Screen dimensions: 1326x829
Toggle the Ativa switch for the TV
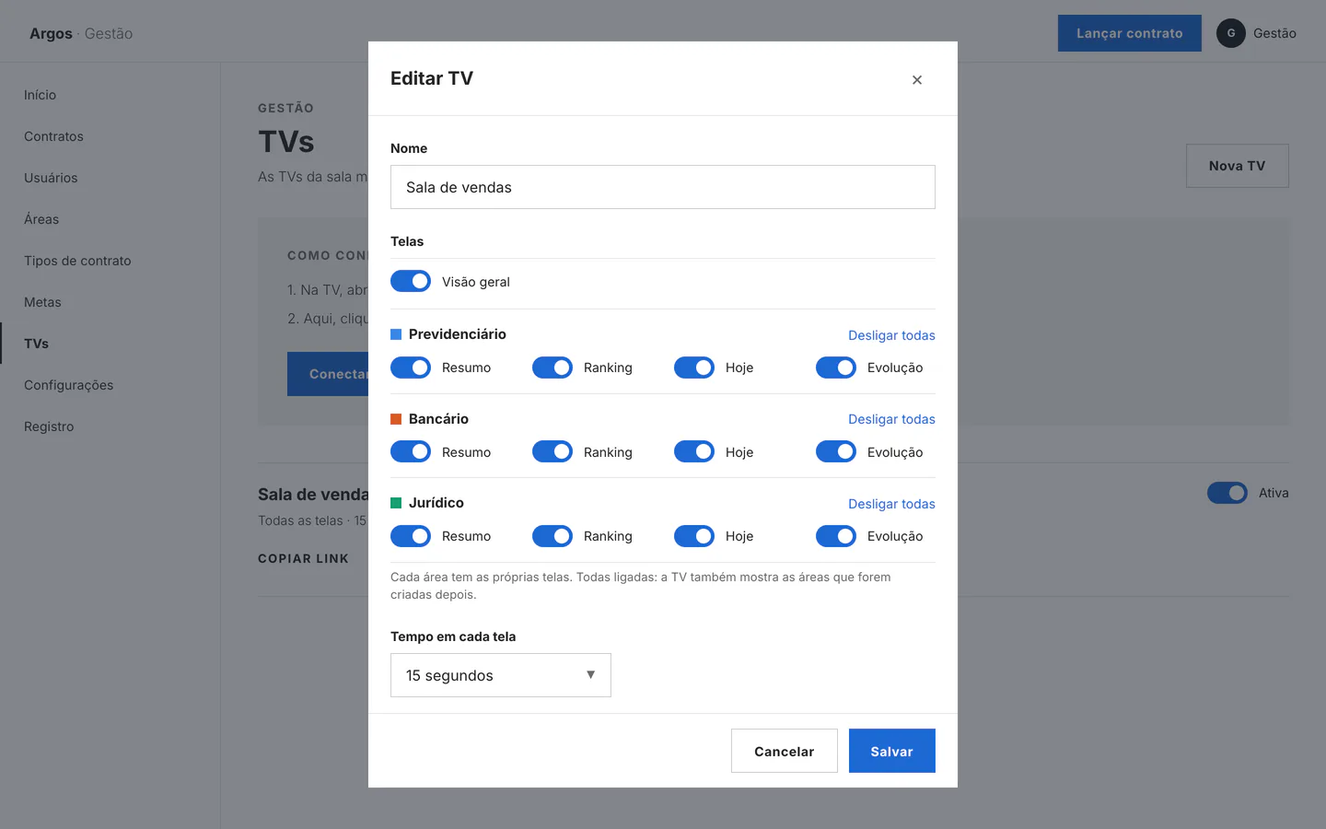pos(1227,493)
